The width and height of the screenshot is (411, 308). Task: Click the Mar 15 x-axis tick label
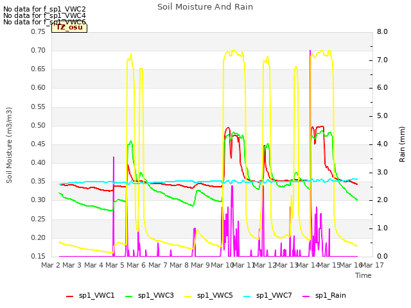(x=330, y=265)
